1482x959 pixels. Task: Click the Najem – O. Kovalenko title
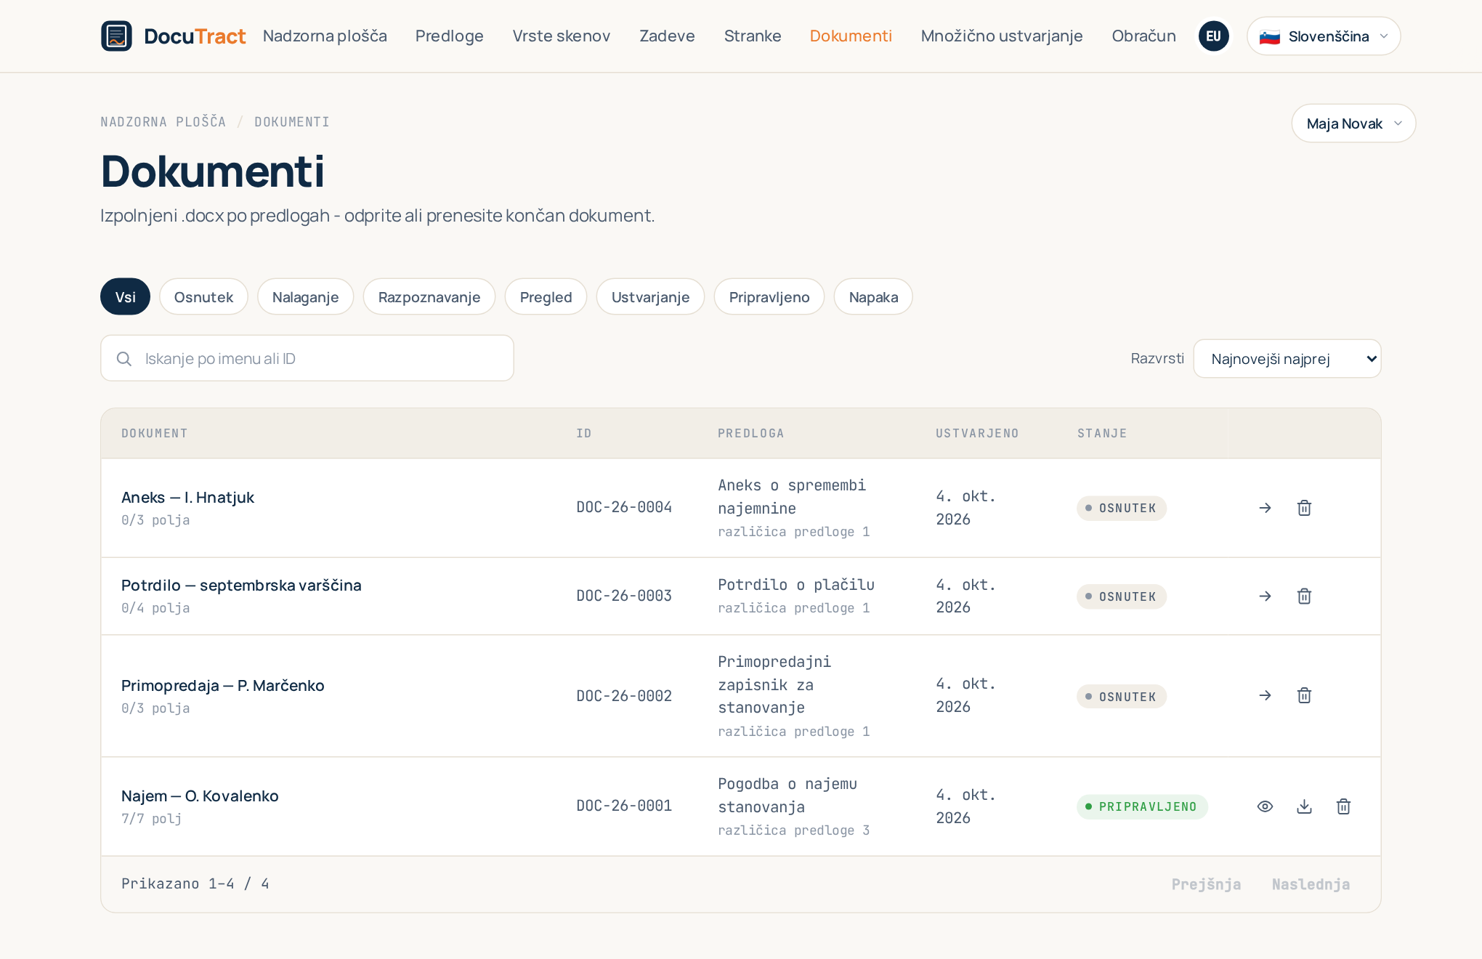pyautogui.click(x=200, y=796)
